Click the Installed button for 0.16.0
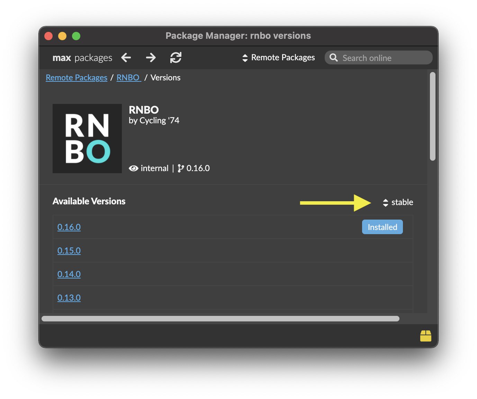 (382, 227)
